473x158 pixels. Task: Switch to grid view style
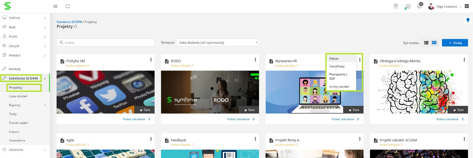coord(434,43)
